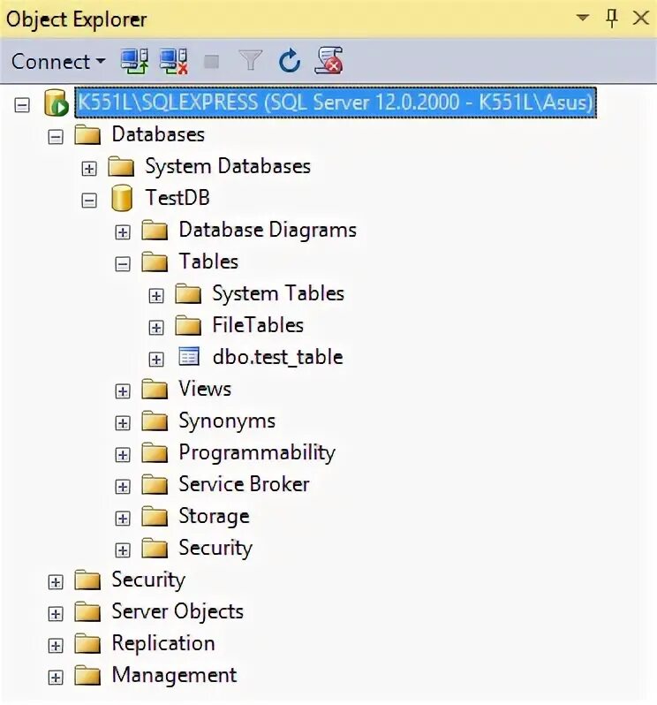Click the Filter funnel icon
This screenshot has height=705, width=657.
click(x=250, y=60)
